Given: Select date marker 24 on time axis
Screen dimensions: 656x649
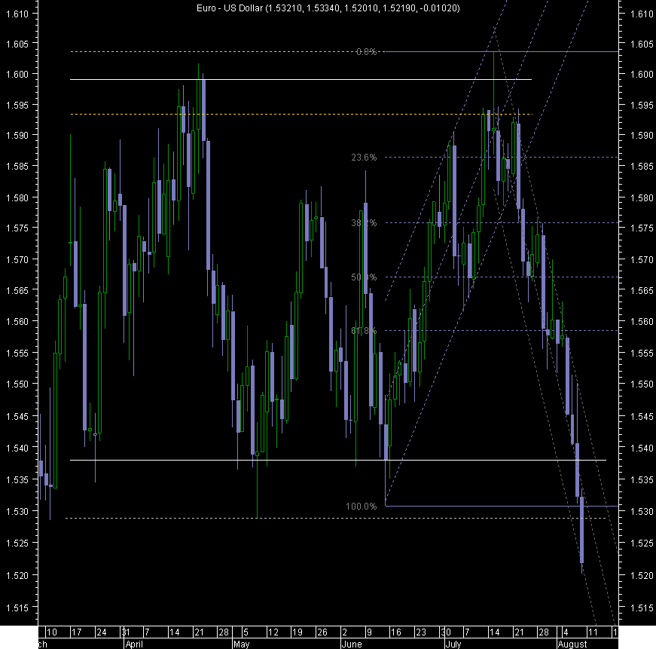Looking at the screenshot, I should [102, 632].
